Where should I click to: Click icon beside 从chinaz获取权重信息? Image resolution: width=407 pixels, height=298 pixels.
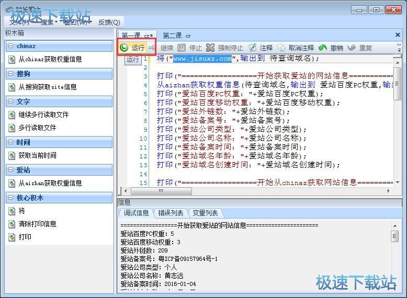[12, 60]
